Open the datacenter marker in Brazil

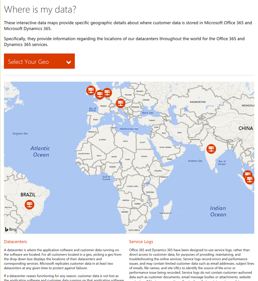30,205
